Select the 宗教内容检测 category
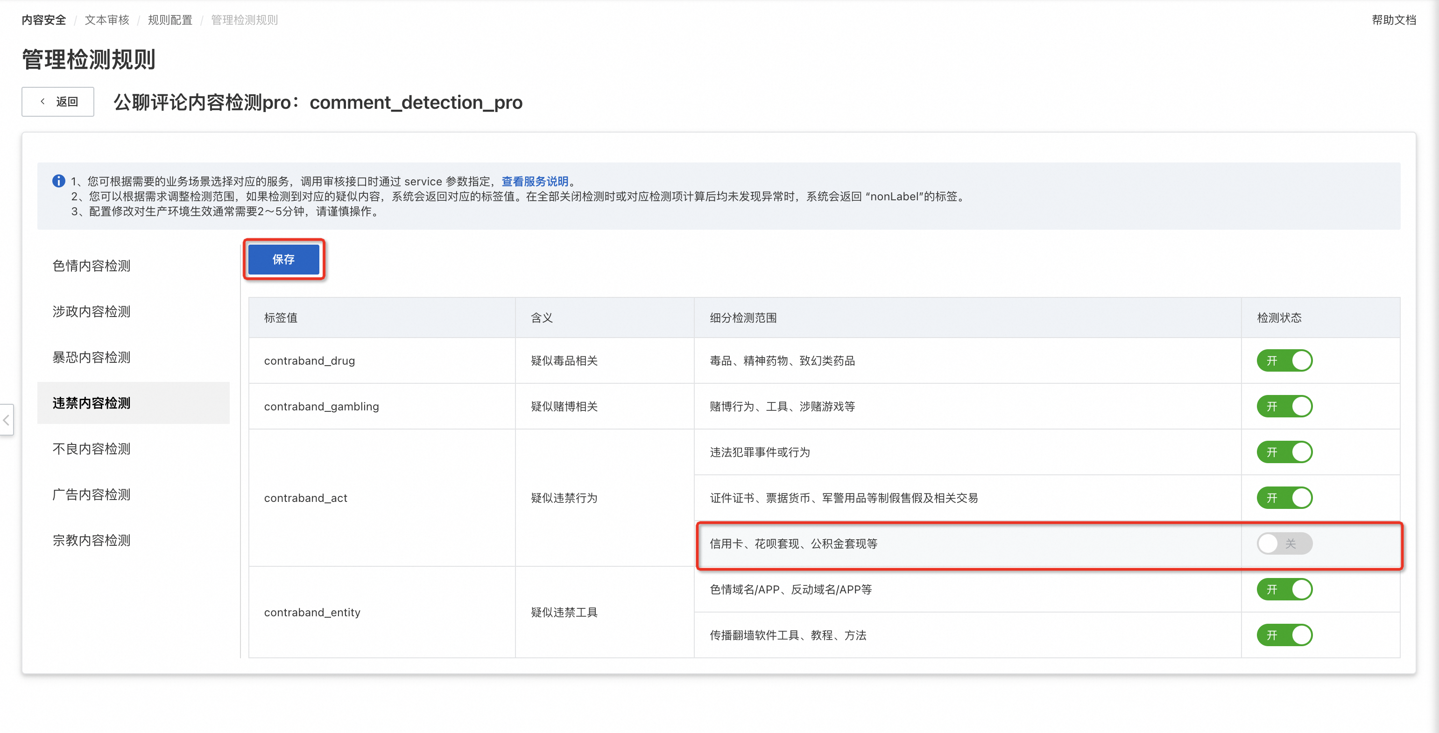Screen dimensions: 1439x733 (91, 540)
